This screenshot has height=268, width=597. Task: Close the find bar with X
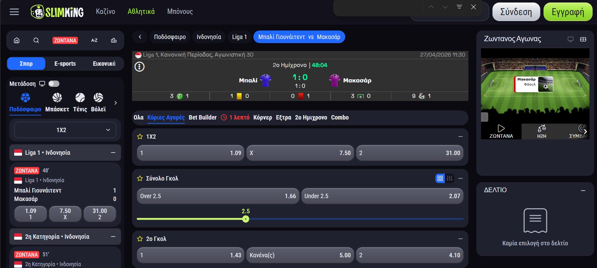coord(473,7)
